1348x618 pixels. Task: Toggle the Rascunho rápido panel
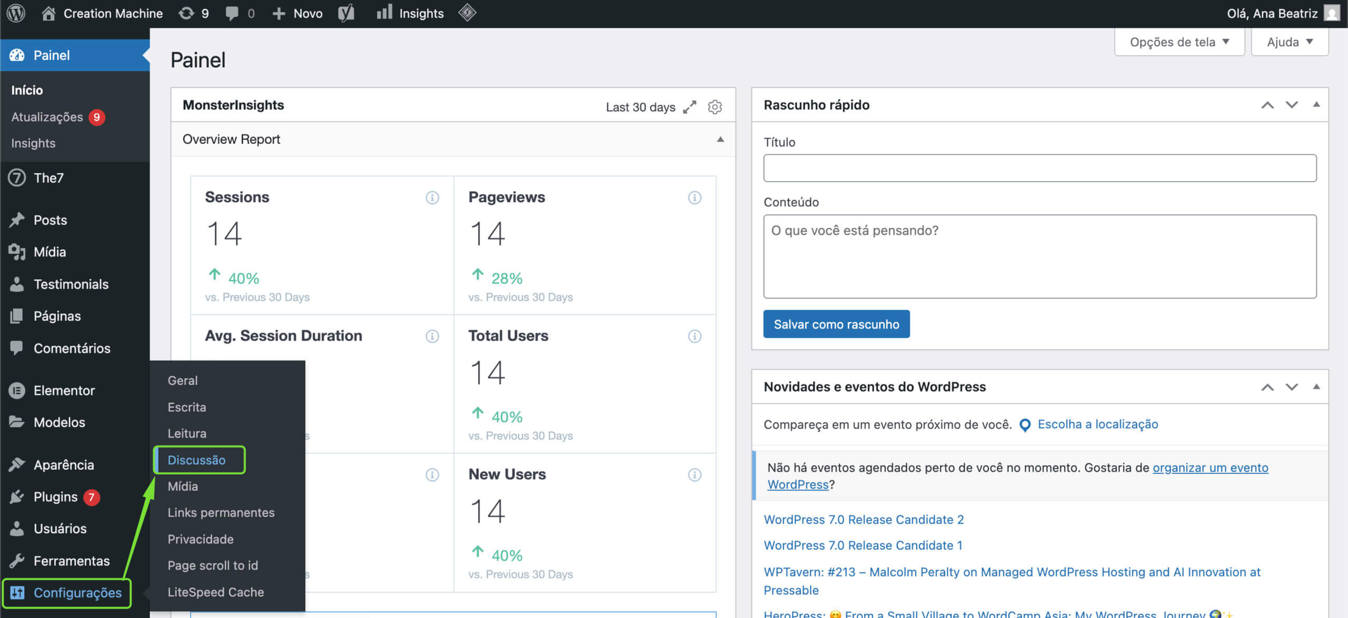pos(1316,104)
